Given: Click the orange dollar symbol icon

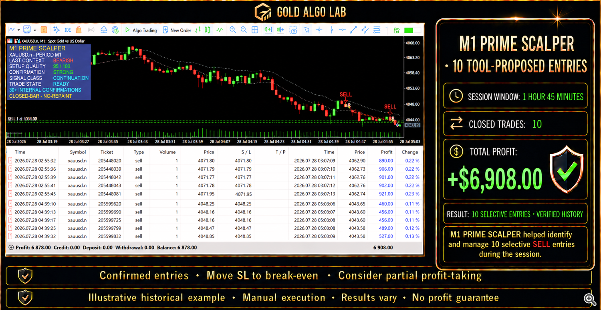Looking at the screenshot, I should pyautogui.click(x=44, y=30).
